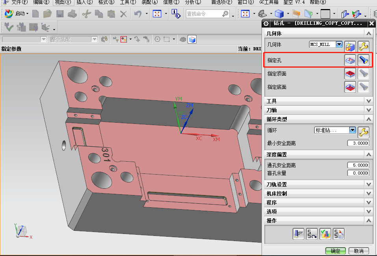Click the 取消 button
This screenshot has width=377, height=256.
pyautogui.click(x=358, y=251)
